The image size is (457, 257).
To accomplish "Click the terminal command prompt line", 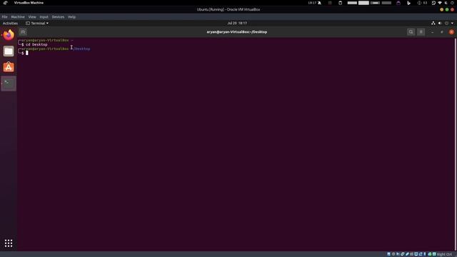I will pyautogui.click(x=25, y=53).
